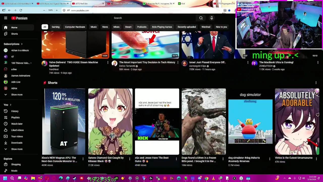The image size is (323, 182).
Task: Expand Subscriptions section chevron
Action: pyautogui.click(x=22, y=44)
